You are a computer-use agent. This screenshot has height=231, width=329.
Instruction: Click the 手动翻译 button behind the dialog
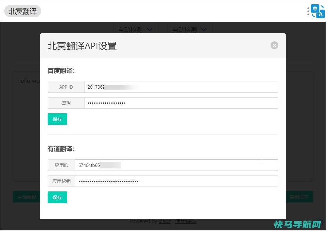26,197
